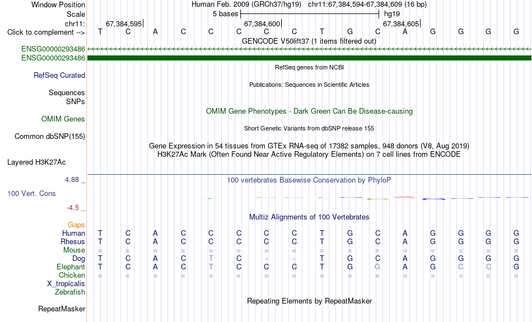
Task: Click 'Multiz Alignments of 100 Vertebrates' title
Action: pyautogui.click(x=309, y=217)
